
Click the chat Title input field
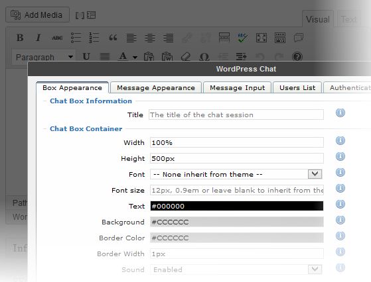pos(236,115)
